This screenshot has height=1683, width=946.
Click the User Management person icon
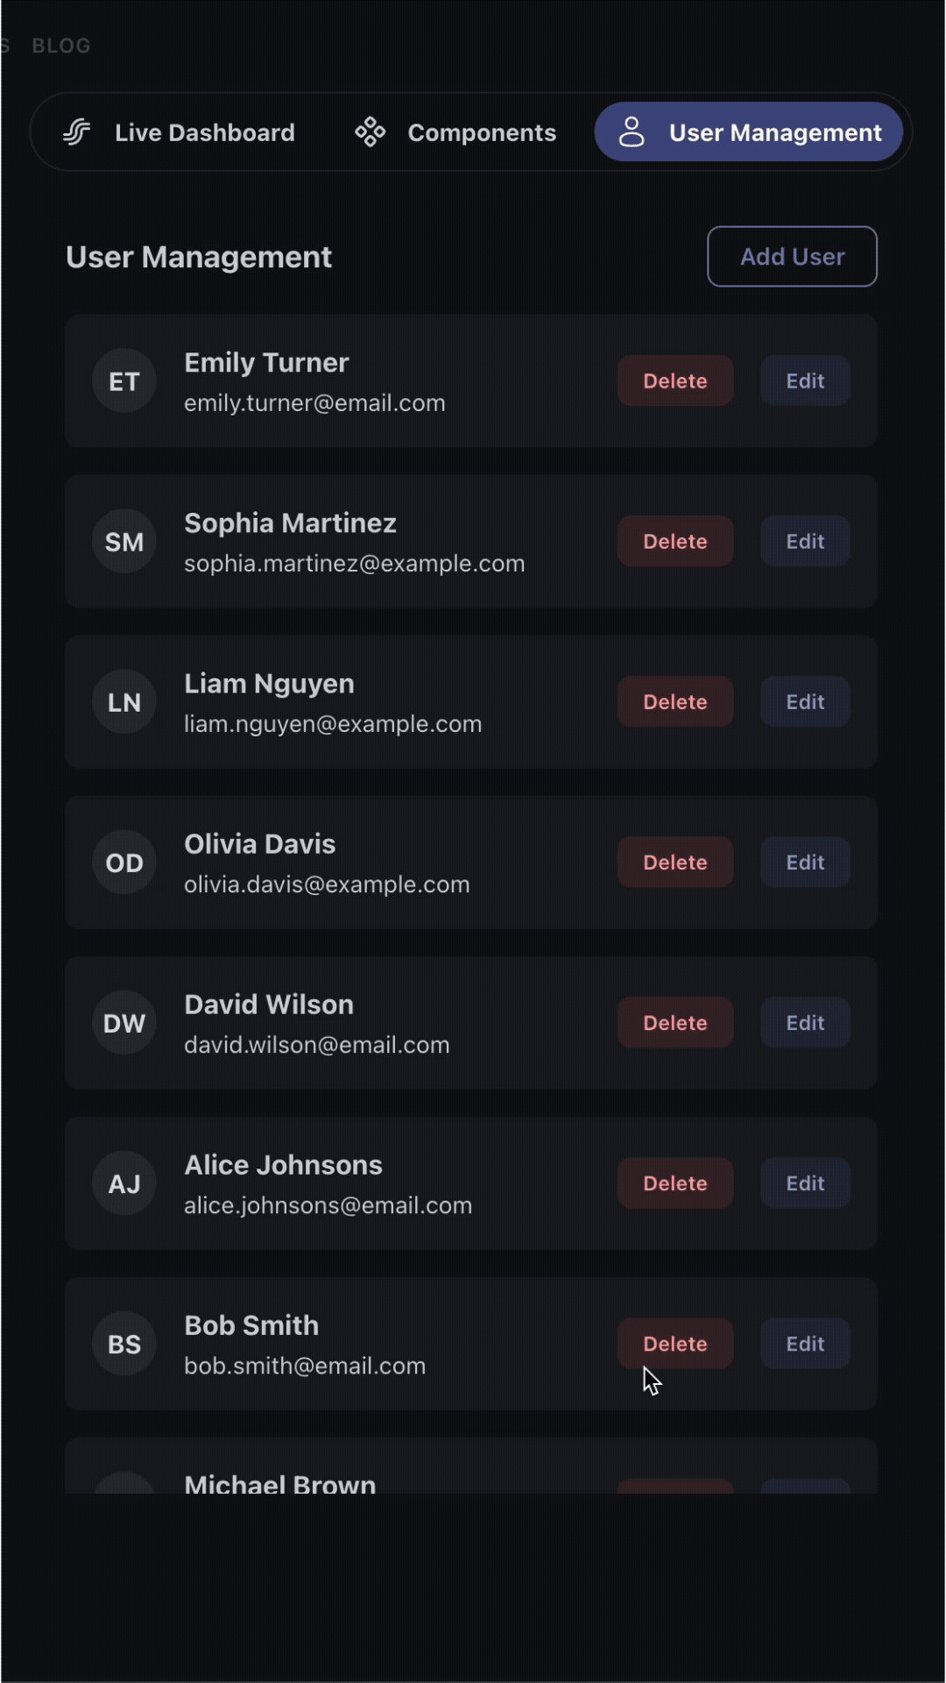point(632,132)
